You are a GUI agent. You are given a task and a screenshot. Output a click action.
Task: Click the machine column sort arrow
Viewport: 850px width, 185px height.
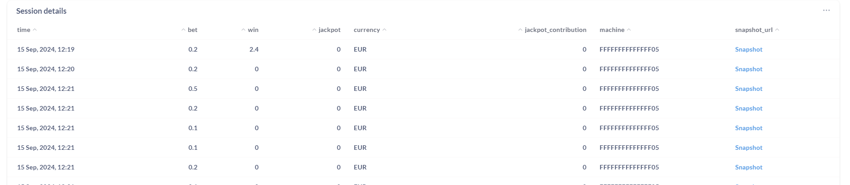(x=629, y=30)
